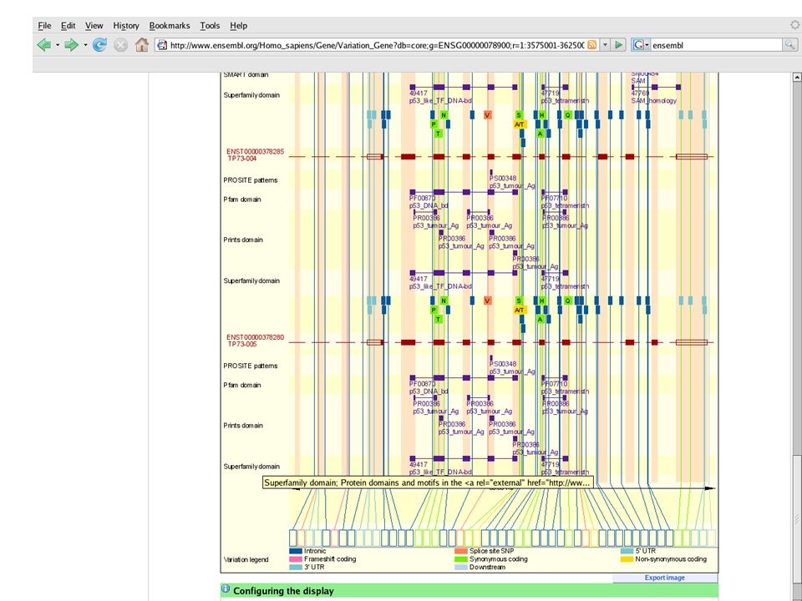Click the orange V splice SNP above TP73-004

(x=487, y=115)
